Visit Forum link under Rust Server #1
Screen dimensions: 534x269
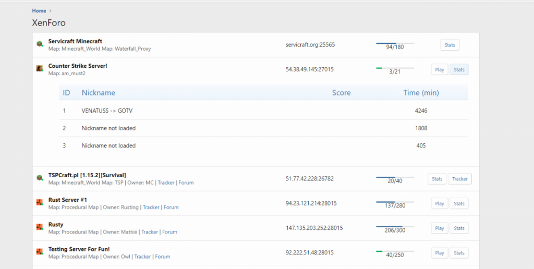pyautogui.click(x=171, y=207)
